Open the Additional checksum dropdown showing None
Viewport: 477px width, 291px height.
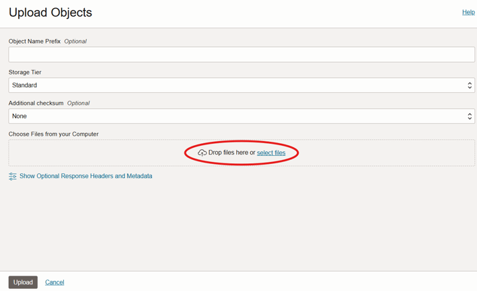click(242, 116)
